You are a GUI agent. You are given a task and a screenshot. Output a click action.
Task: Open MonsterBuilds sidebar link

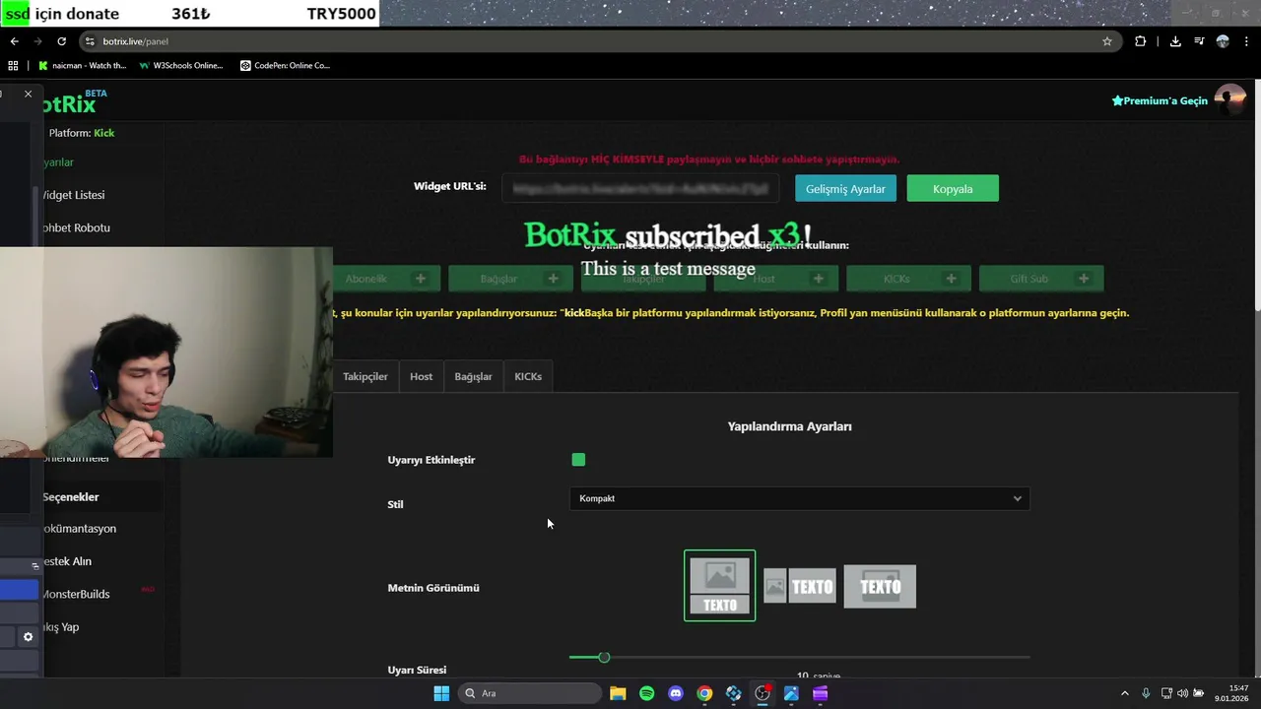point(76,594)
